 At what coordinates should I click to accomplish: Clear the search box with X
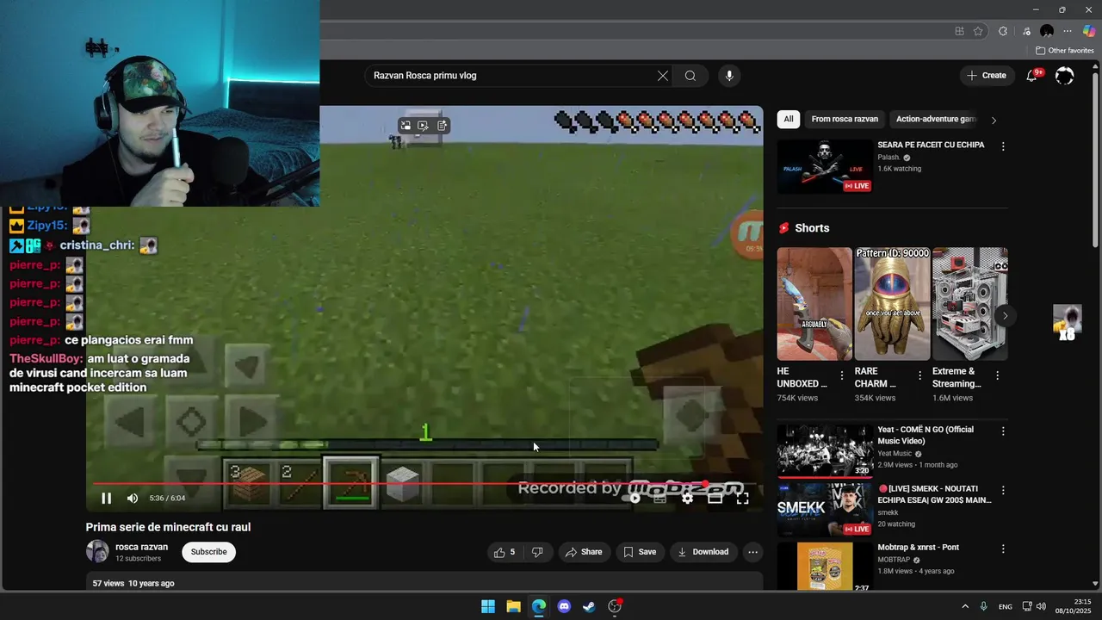click(x=663, y=76)
